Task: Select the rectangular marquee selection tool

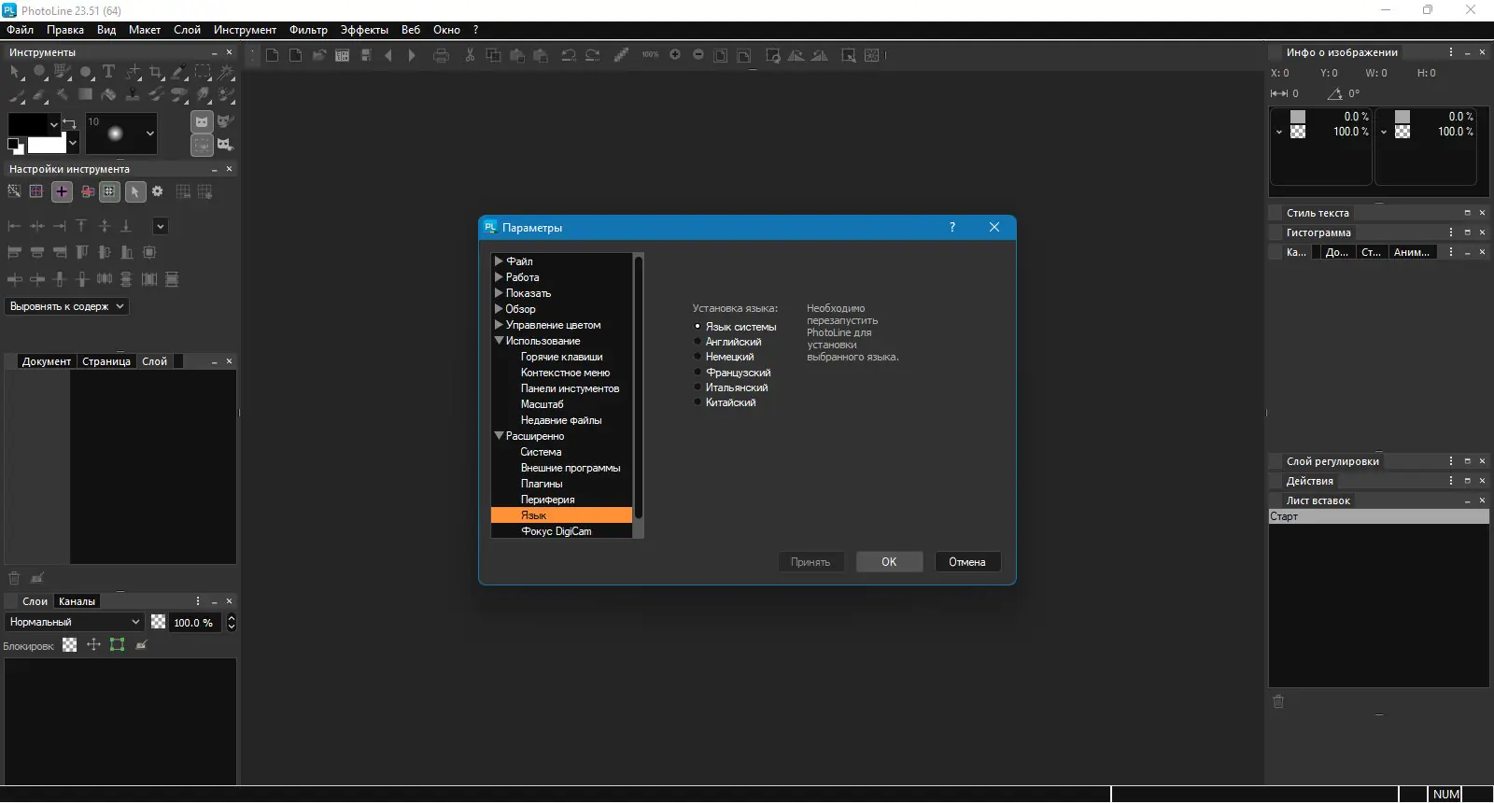Action: point(203,72)
